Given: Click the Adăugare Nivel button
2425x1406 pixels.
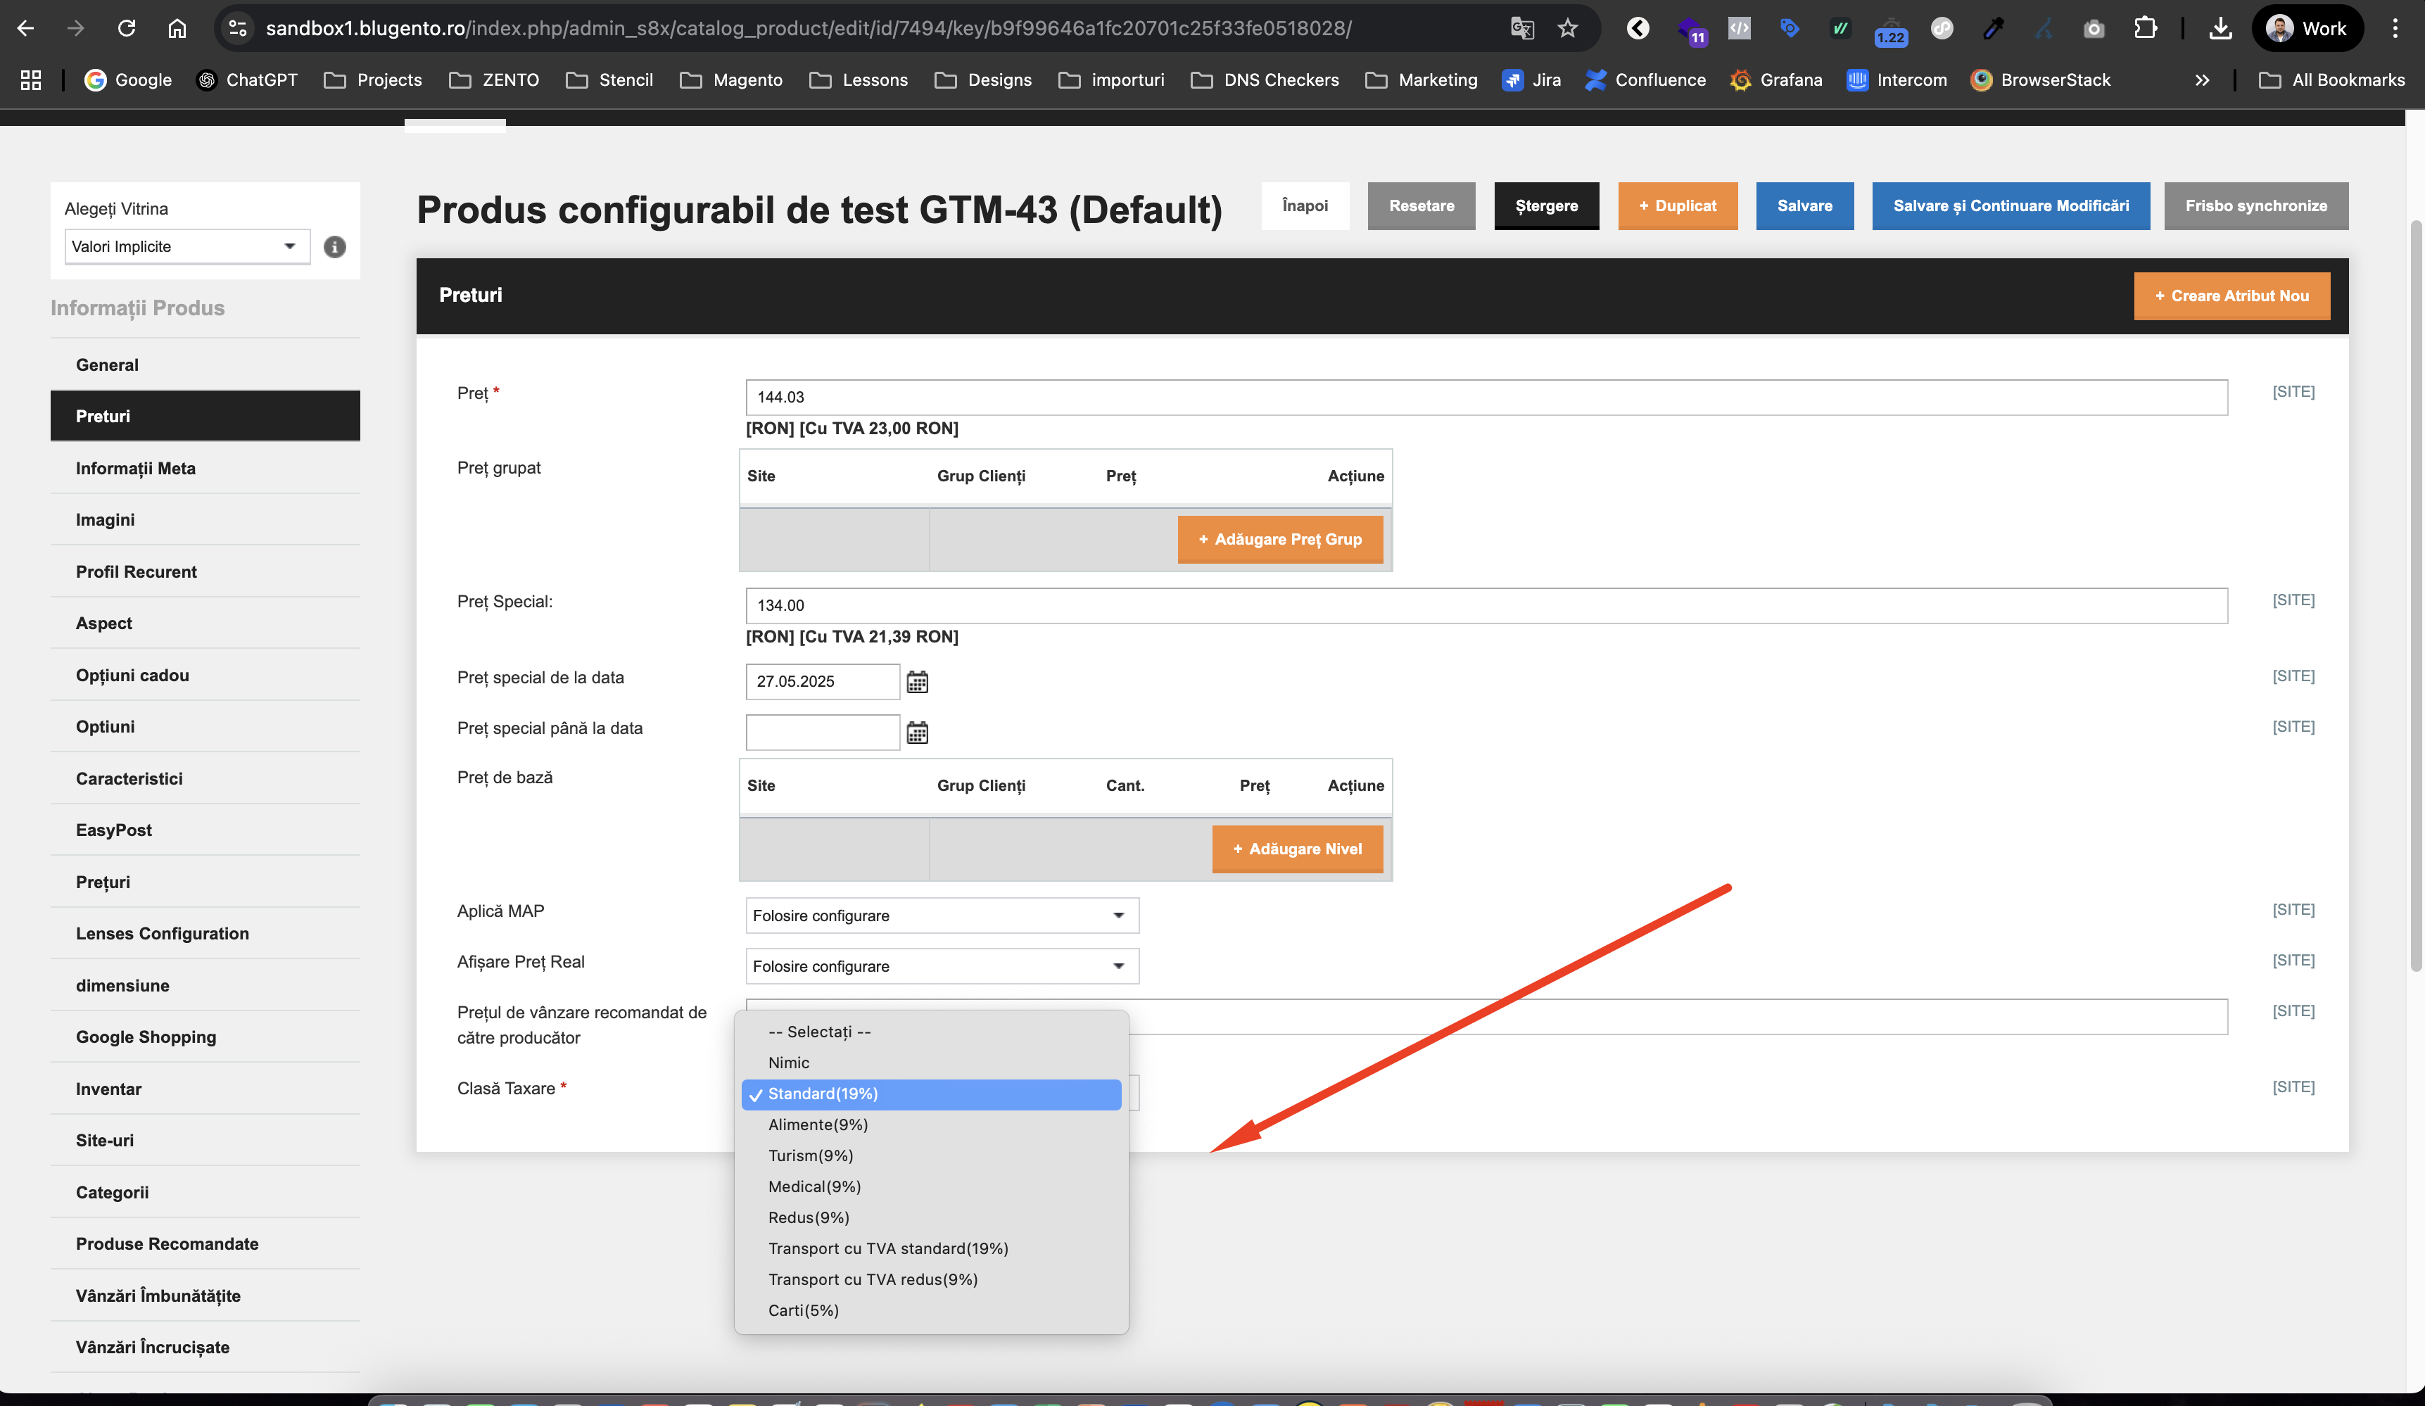Looking at the screenshot, I should [1297, 849].
